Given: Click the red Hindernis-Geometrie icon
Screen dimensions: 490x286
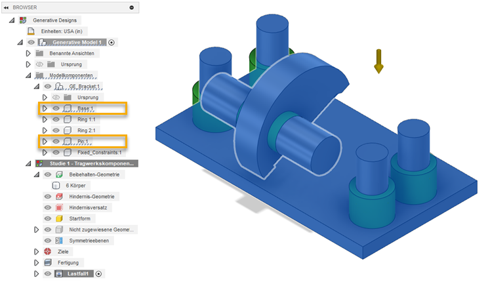Looking at the screenshot, I should [x=59, y=197].
